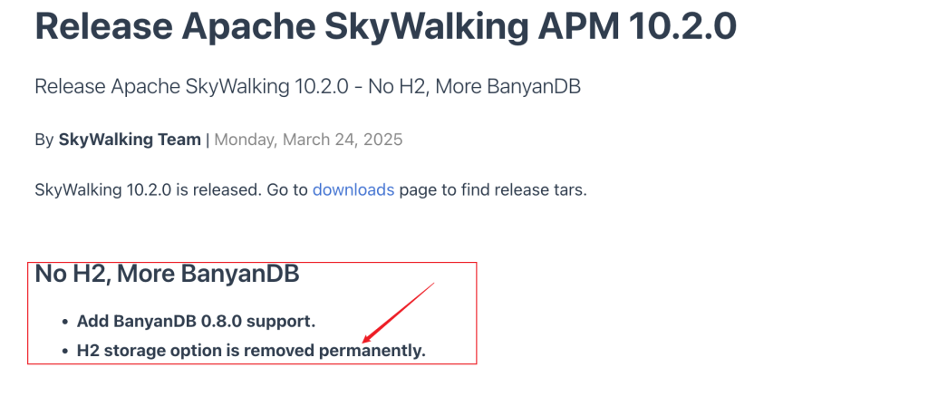The image size is (928, 396).
Task: Select the SkyWalking Team author name
Action: click(130, 140)
